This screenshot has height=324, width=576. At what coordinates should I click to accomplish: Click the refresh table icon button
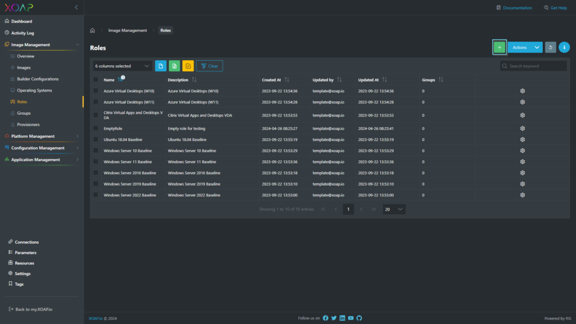(x=550, y=47)
